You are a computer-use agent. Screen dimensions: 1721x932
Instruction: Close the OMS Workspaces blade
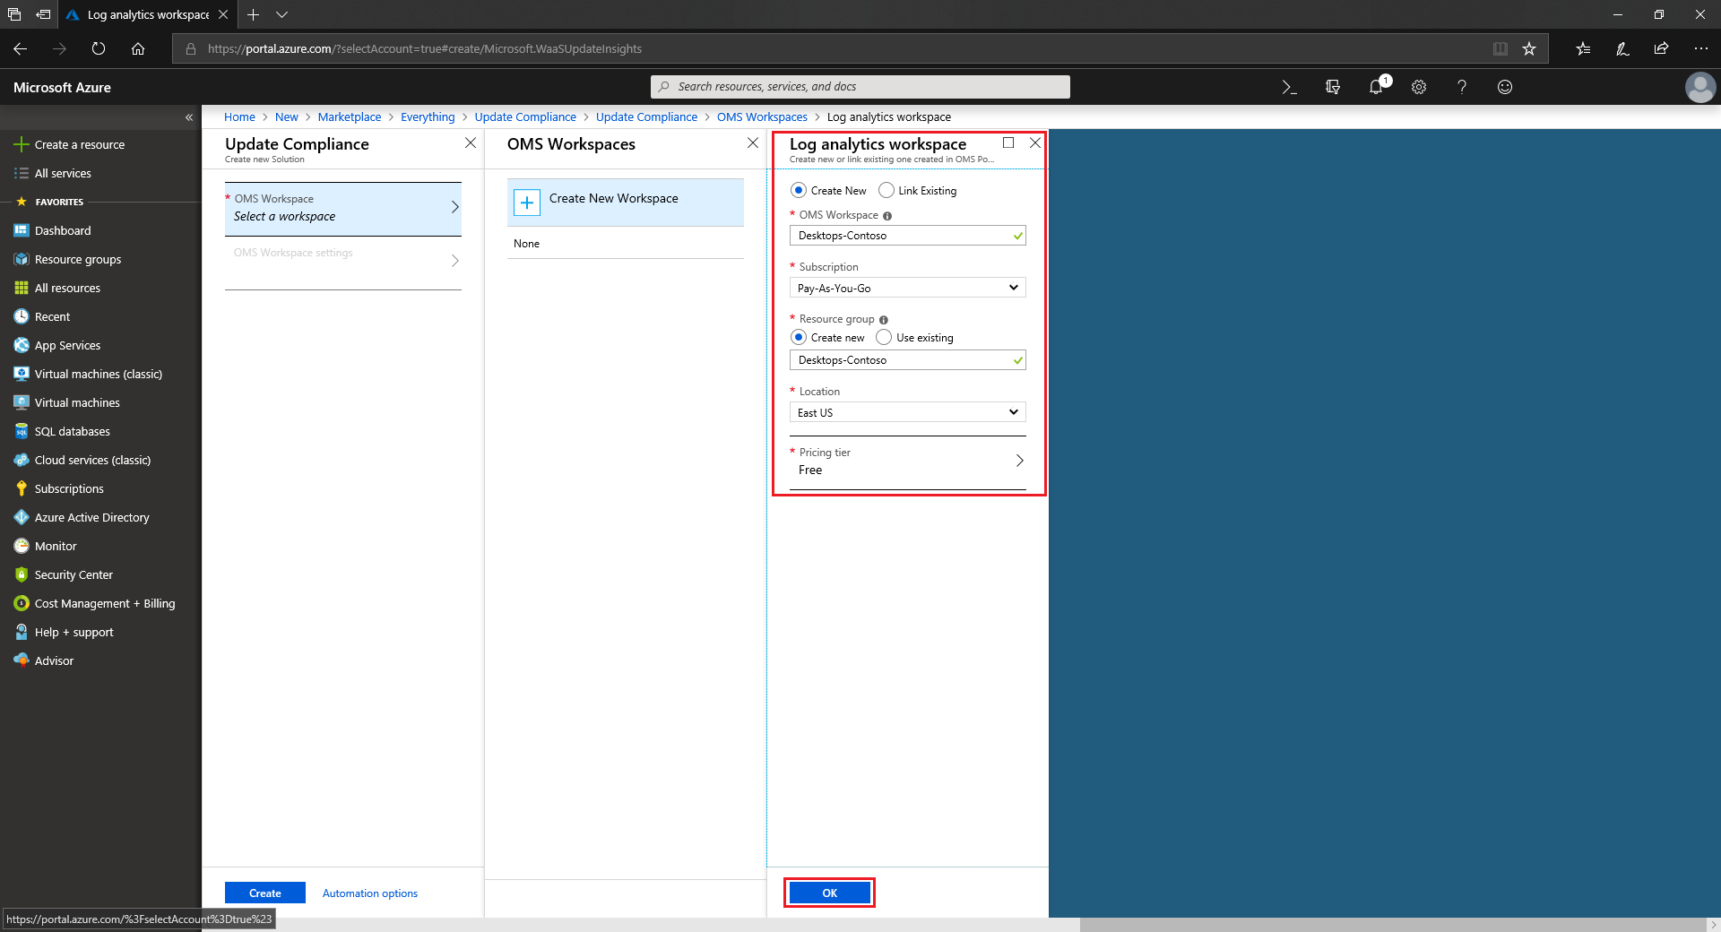(x=753, y=142)
